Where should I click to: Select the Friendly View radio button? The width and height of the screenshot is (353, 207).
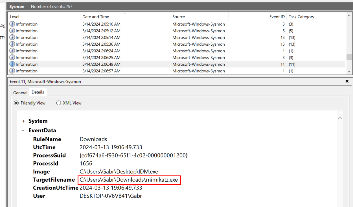tap(17, 103)
